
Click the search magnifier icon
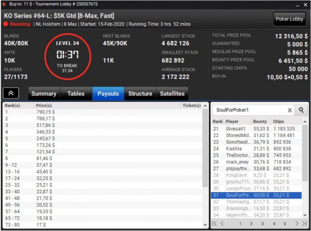pos(301,110)
